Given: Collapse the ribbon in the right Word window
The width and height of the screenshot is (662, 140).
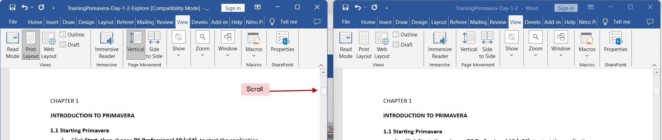Looking at the screenshot, I should (x=654, y=65).
